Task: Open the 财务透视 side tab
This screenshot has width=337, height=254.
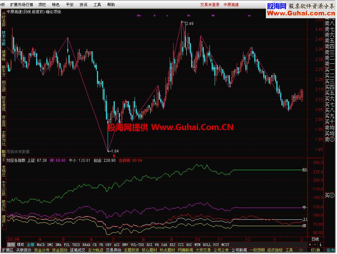Action: (x=4, y=103)
